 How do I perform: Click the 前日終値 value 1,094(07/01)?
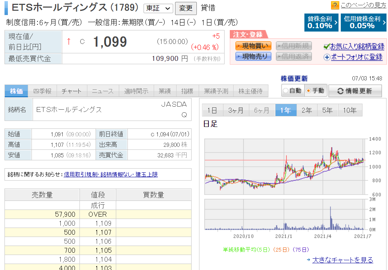(170, 134)
